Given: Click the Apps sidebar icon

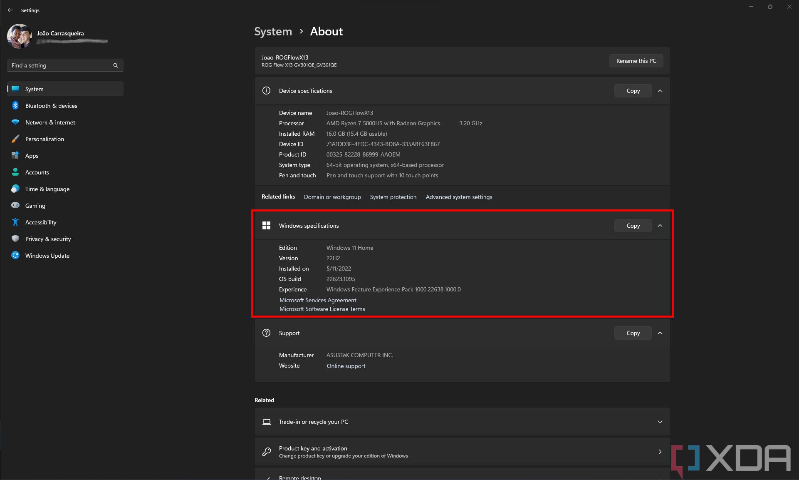Looking at the screenshot, I should coord(15,155).
